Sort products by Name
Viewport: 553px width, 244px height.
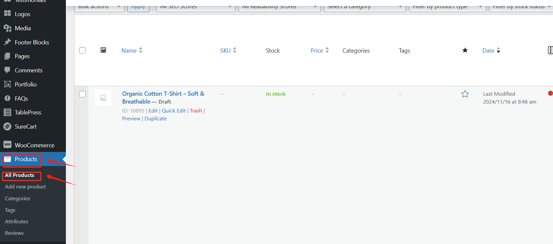[x=132, y=50]
